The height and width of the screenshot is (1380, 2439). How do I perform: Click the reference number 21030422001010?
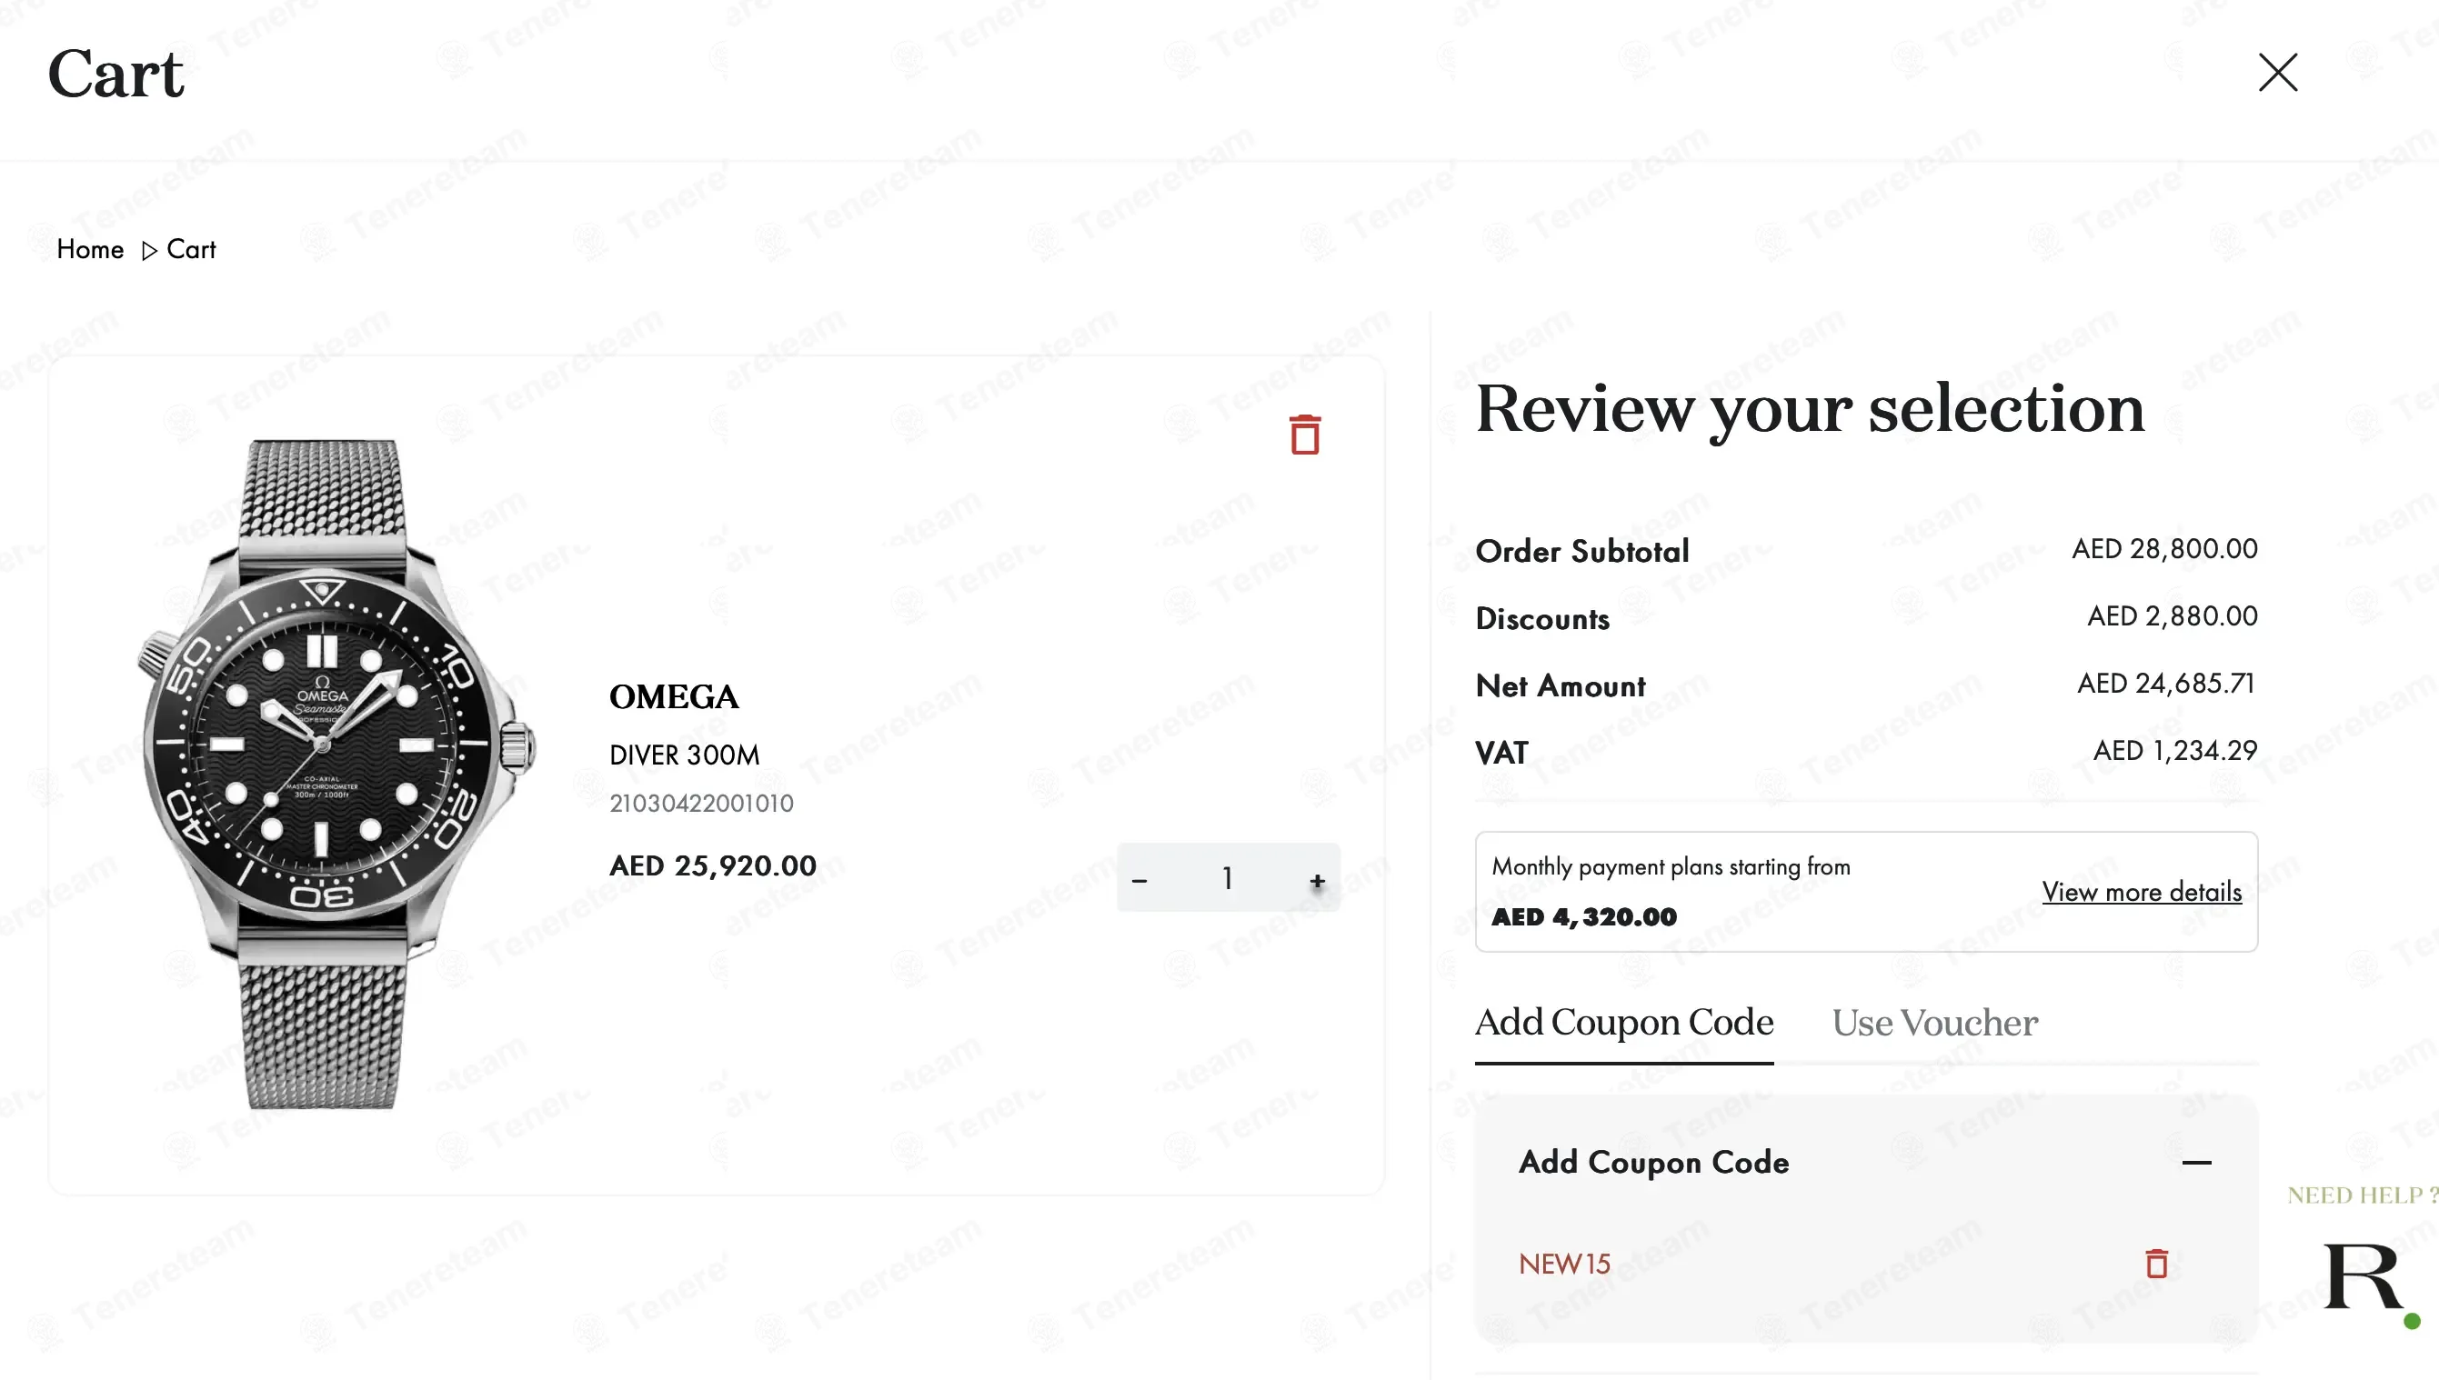coord(701,804)
